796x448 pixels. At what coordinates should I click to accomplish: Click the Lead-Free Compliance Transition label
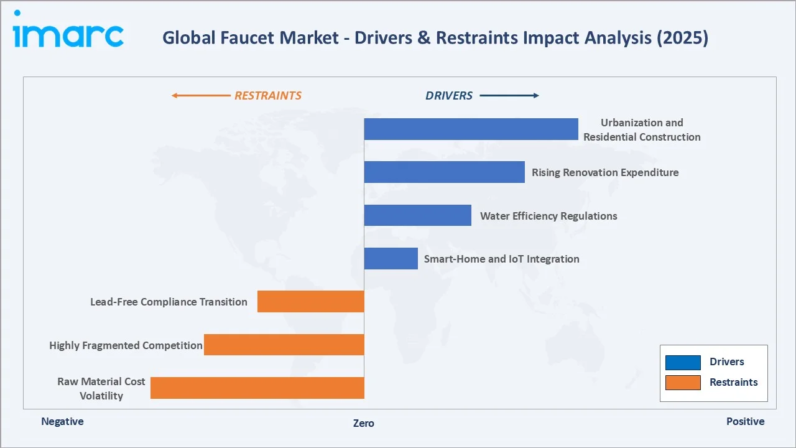tap(169, 302)
